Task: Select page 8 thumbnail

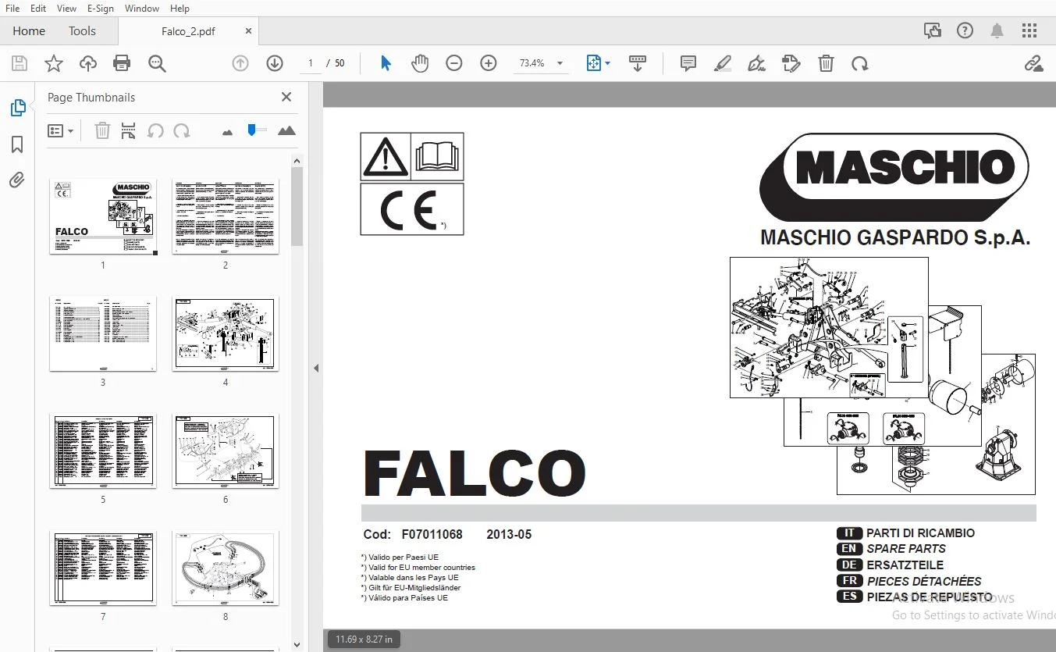Action: [226, 568]
